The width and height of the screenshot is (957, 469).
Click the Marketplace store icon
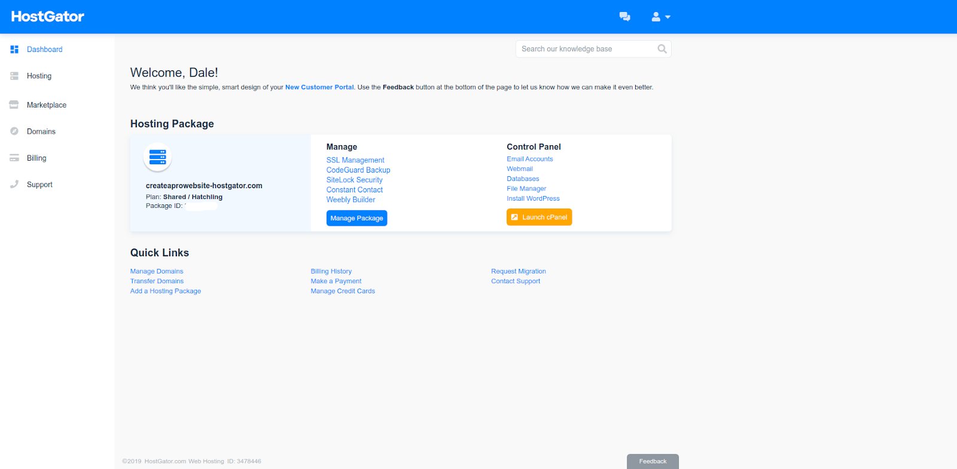[14, 105]
